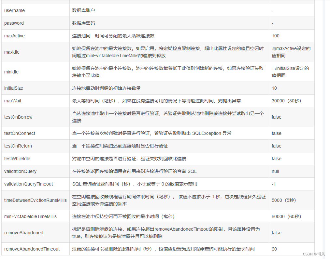
Task: Click the "60" default for removeAbandonedTimeout
Action: coord(274,249)
